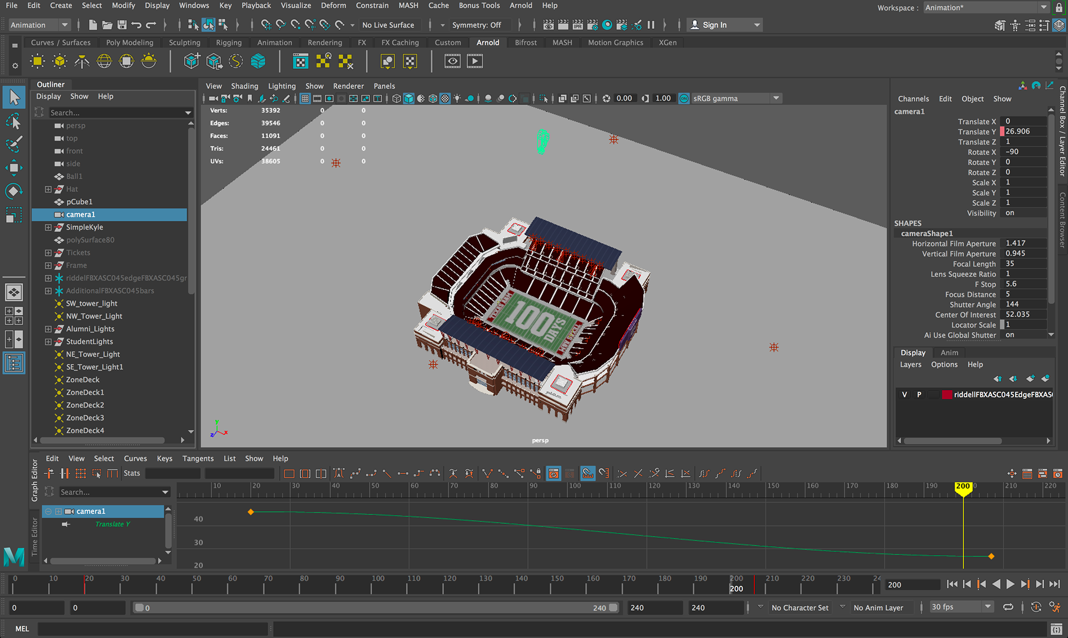This screenshot has width=1068, height=638.
Task: Create Arnold skydome light from shelf
Action: [104, 61]
